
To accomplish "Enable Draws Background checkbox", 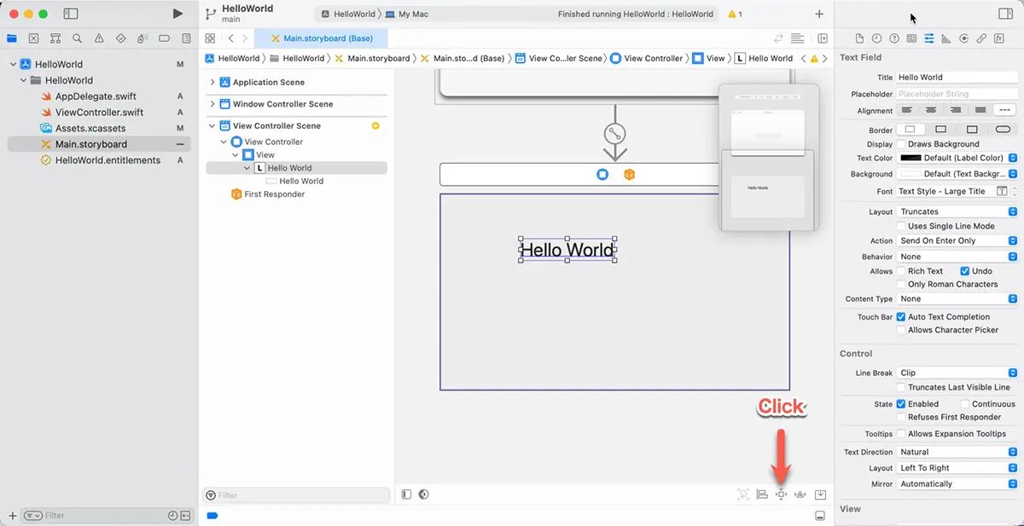I will coord(901,144).
